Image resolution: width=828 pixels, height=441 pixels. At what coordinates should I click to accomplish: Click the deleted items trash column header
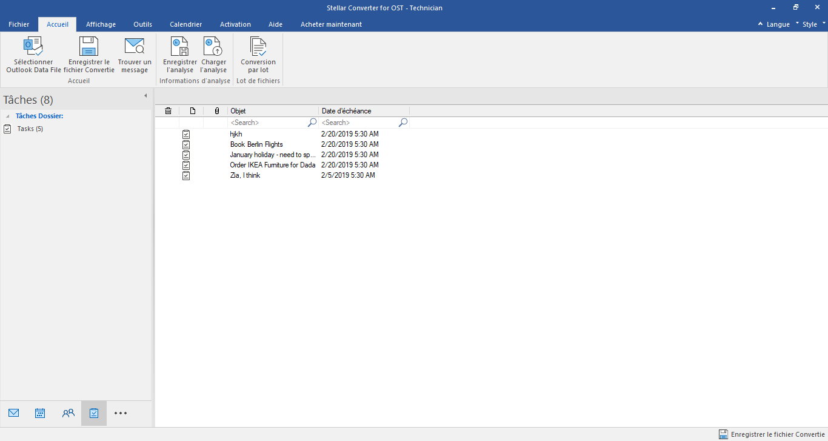(x=168, y=111)
